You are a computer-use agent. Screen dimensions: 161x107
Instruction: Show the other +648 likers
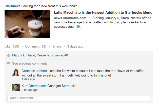pyautogui.click(x=64, y=55)
